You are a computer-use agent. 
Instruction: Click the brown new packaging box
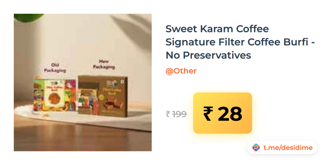click(103, 96)
